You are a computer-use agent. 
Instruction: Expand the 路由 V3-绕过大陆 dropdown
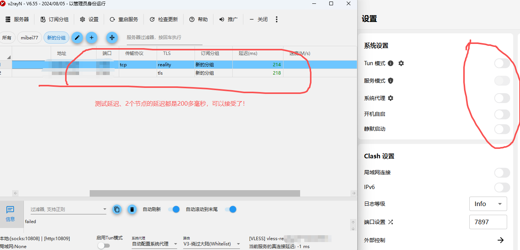[x=211, y=244]
